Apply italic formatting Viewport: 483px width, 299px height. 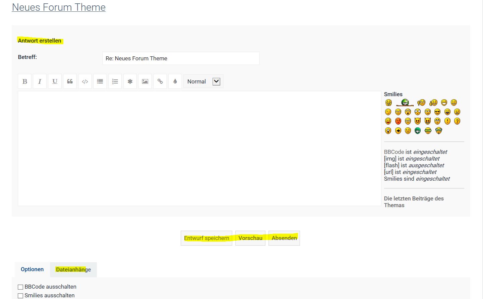click(x=40, y=81)
